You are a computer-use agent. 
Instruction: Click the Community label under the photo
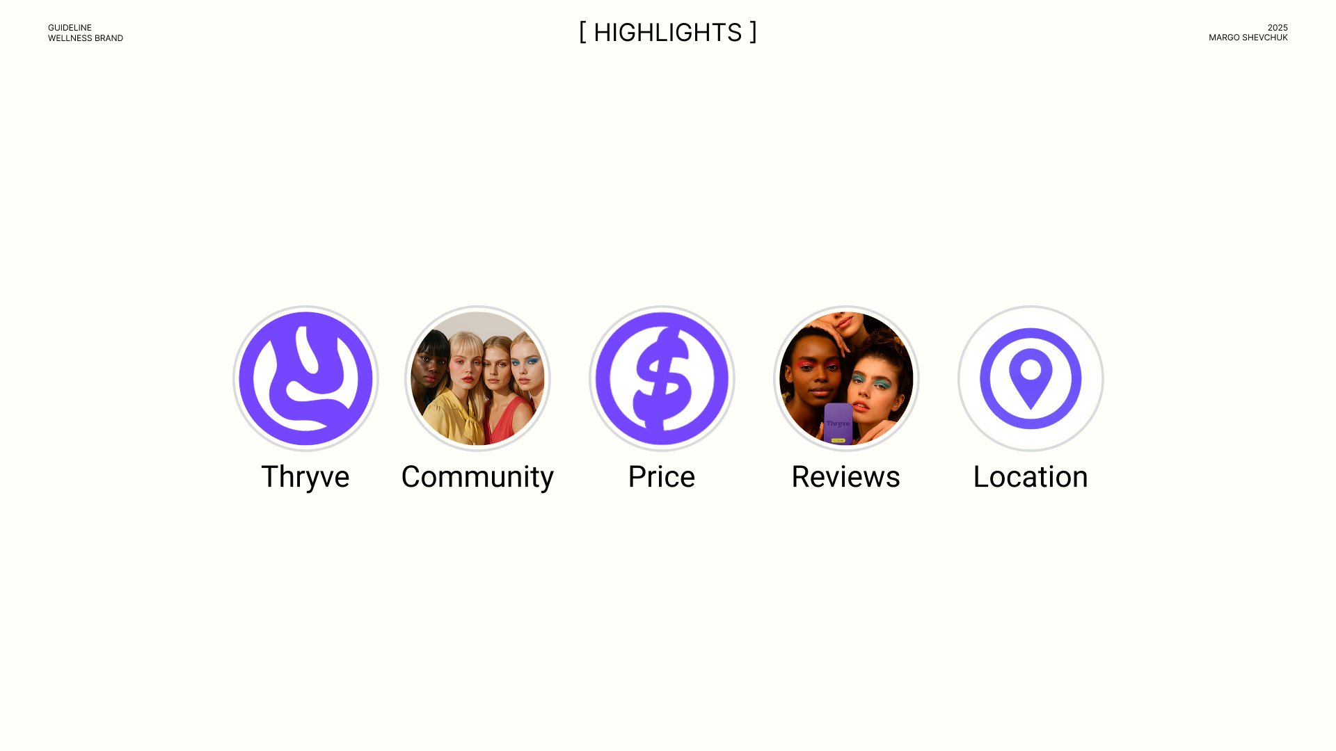coord(477,478)
